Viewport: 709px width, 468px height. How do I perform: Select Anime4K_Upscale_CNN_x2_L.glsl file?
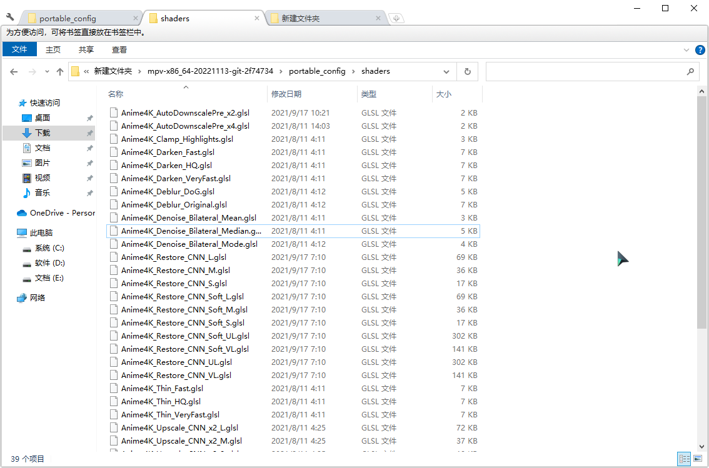(293, 428)
